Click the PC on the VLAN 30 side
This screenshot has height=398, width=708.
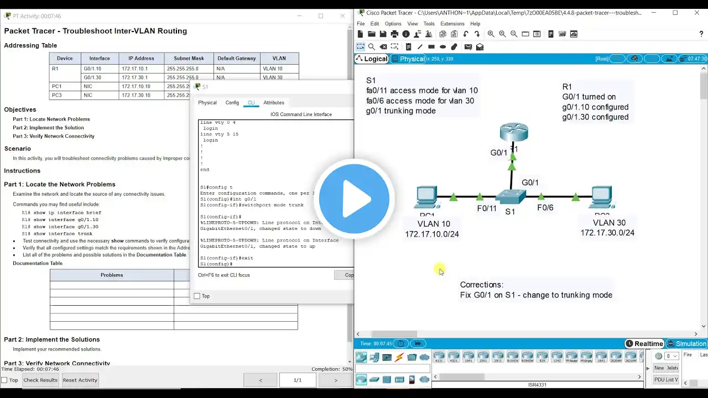(x=601, y=198)
